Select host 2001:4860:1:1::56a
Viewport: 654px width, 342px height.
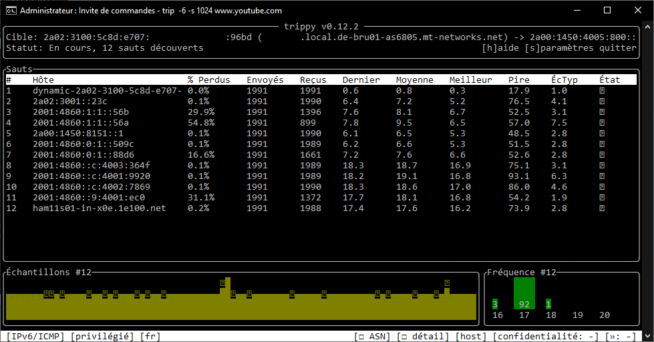tap(81, 123)
